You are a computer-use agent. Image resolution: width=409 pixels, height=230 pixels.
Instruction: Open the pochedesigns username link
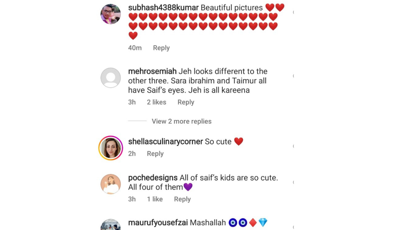point(153,178)
